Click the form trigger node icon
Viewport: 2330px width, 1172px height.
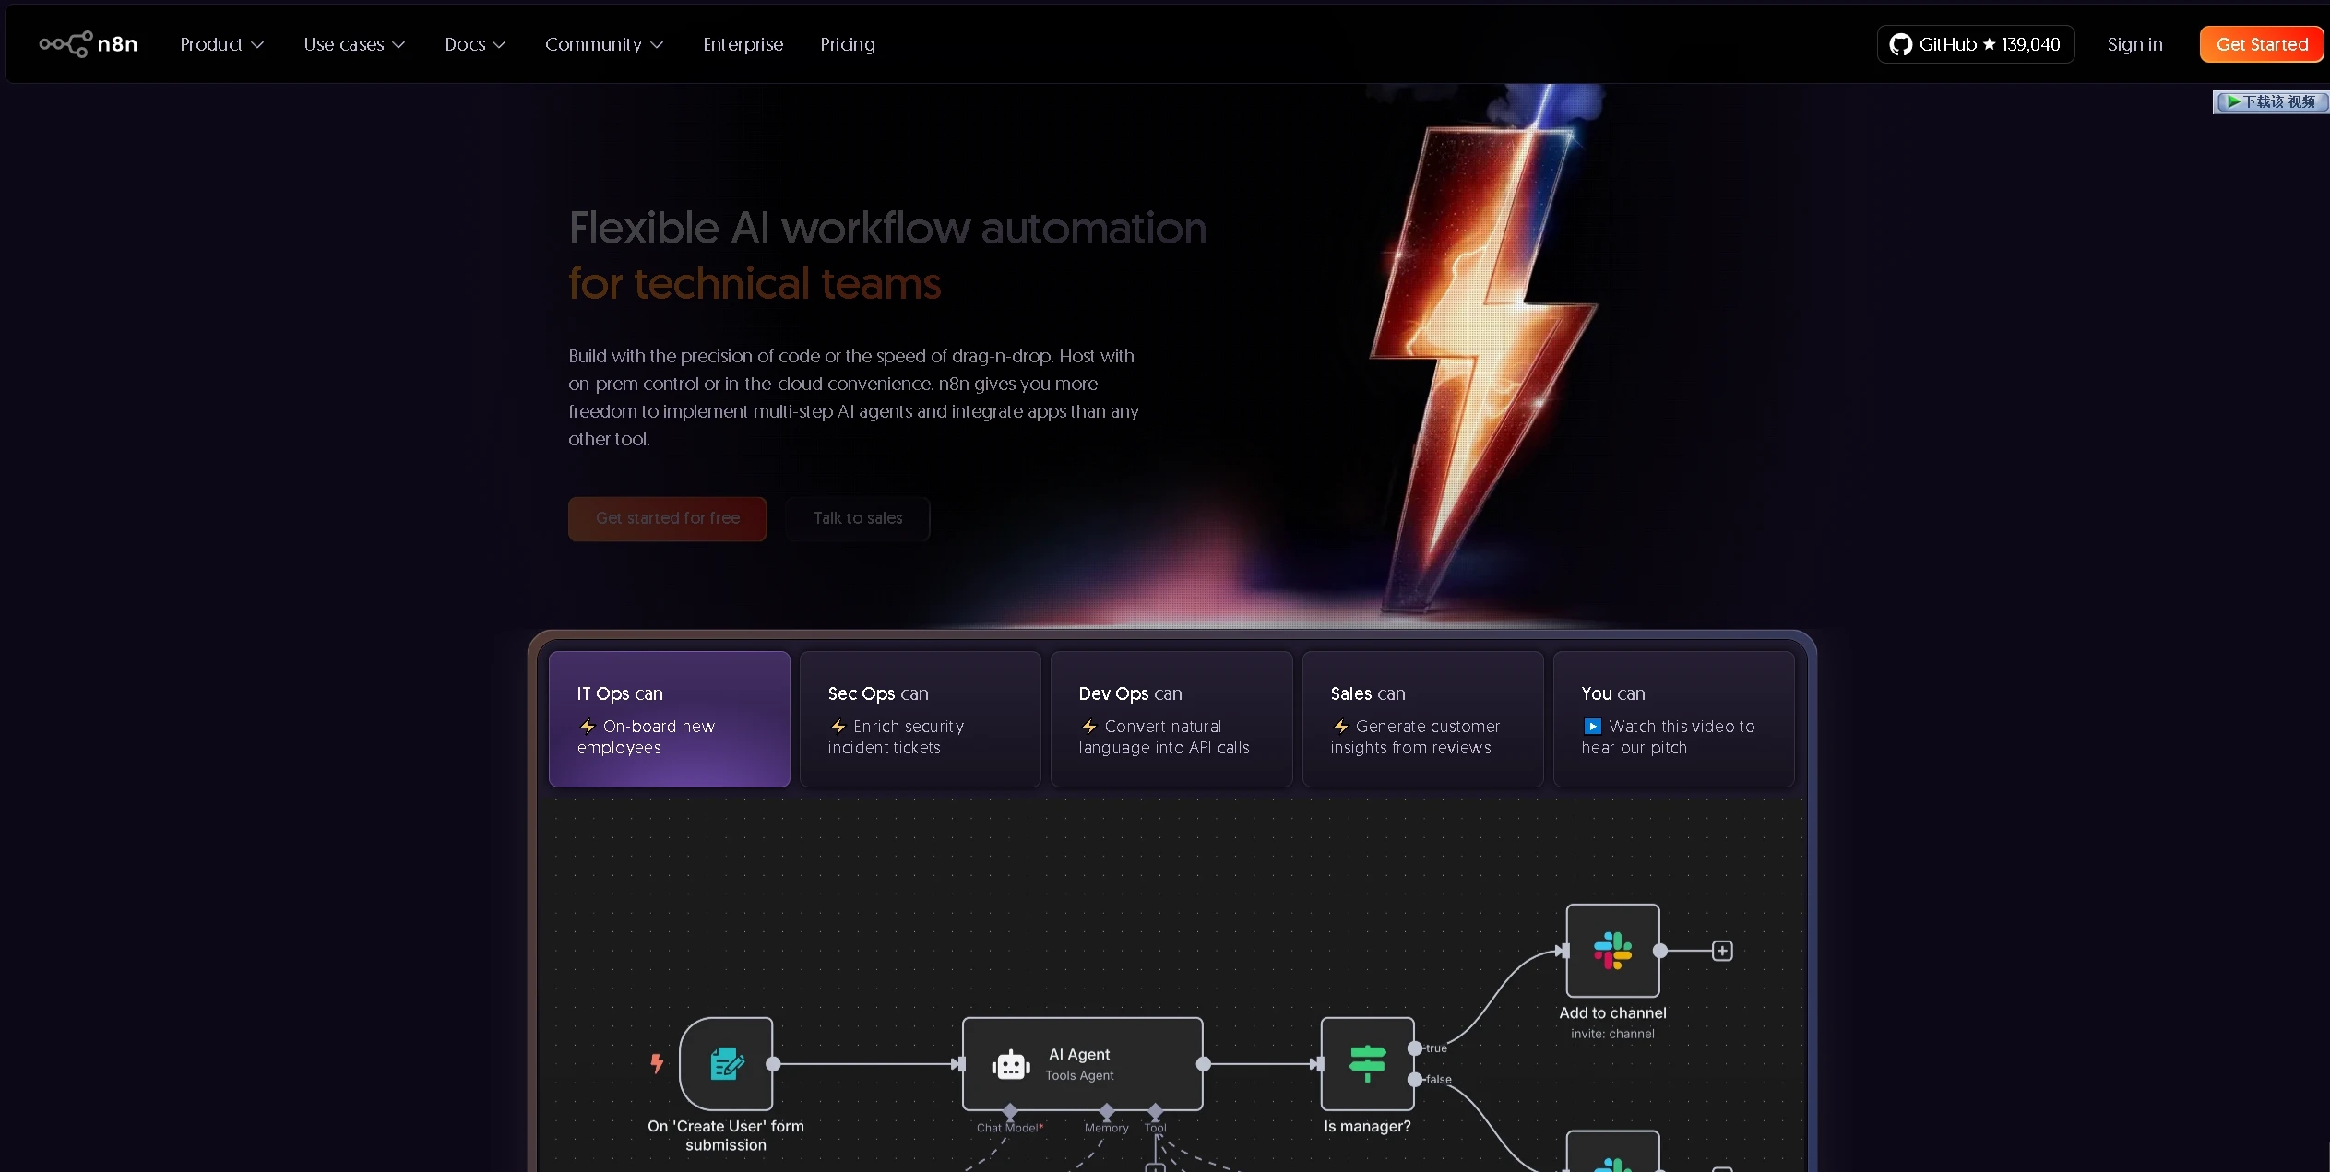point(726,1064)
